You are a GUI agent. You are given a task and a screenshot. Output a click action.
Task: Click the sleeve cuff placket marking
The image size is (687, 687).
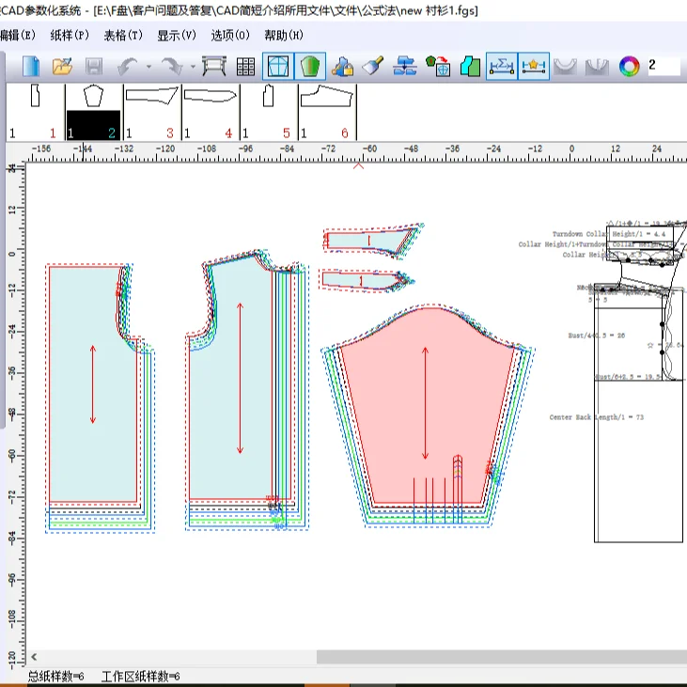coord(458,489)
